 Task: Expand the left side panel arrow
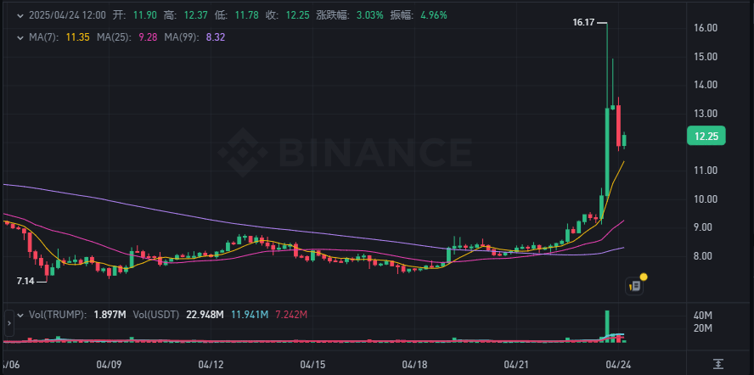tap(9, 323)
